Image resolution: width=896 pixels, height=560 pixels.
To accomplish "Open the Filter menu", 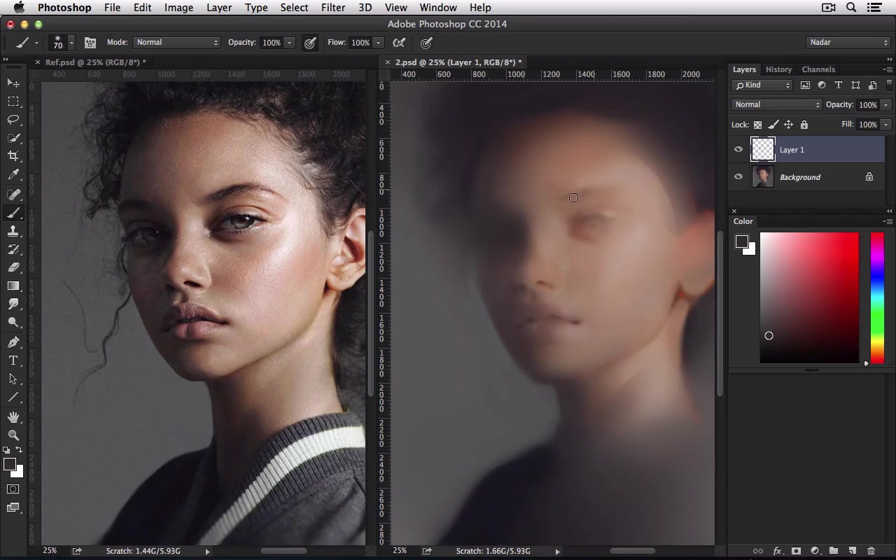I will pos(333,8).
